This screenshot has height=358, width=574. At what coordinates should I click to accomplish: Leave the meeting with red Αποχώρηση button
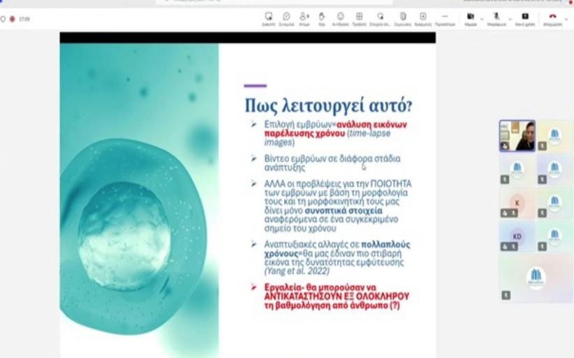[x=553, y=19]
